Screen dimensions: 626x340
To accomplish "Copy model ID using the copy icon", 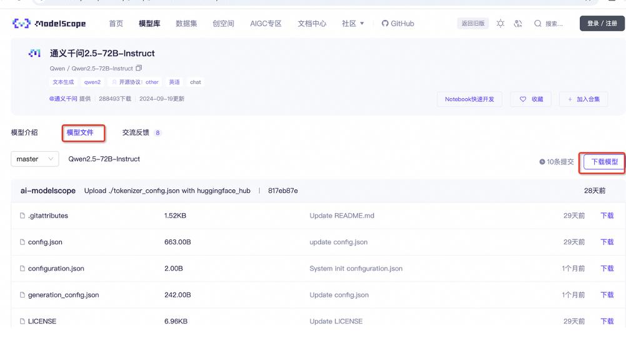I will click(139, 68).
